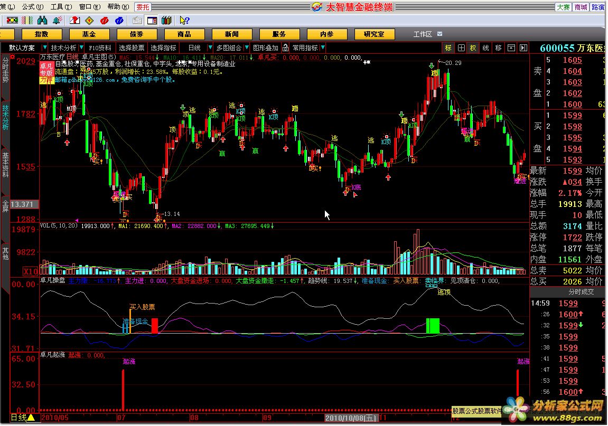Click the 基金 yellow button

(x=89, y=34)
